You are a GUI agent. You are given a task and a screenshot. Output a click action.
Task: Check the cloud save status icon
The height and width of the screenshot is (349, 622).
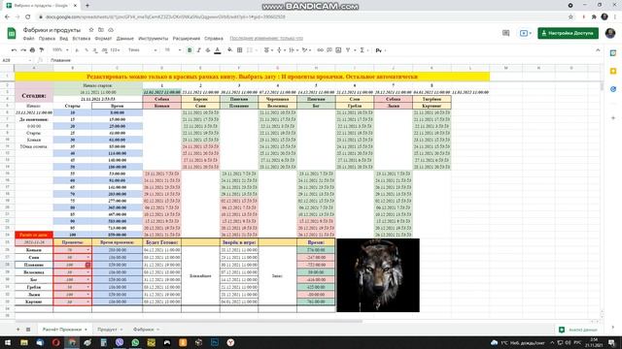pyautogui.click(x=111, y=30)
